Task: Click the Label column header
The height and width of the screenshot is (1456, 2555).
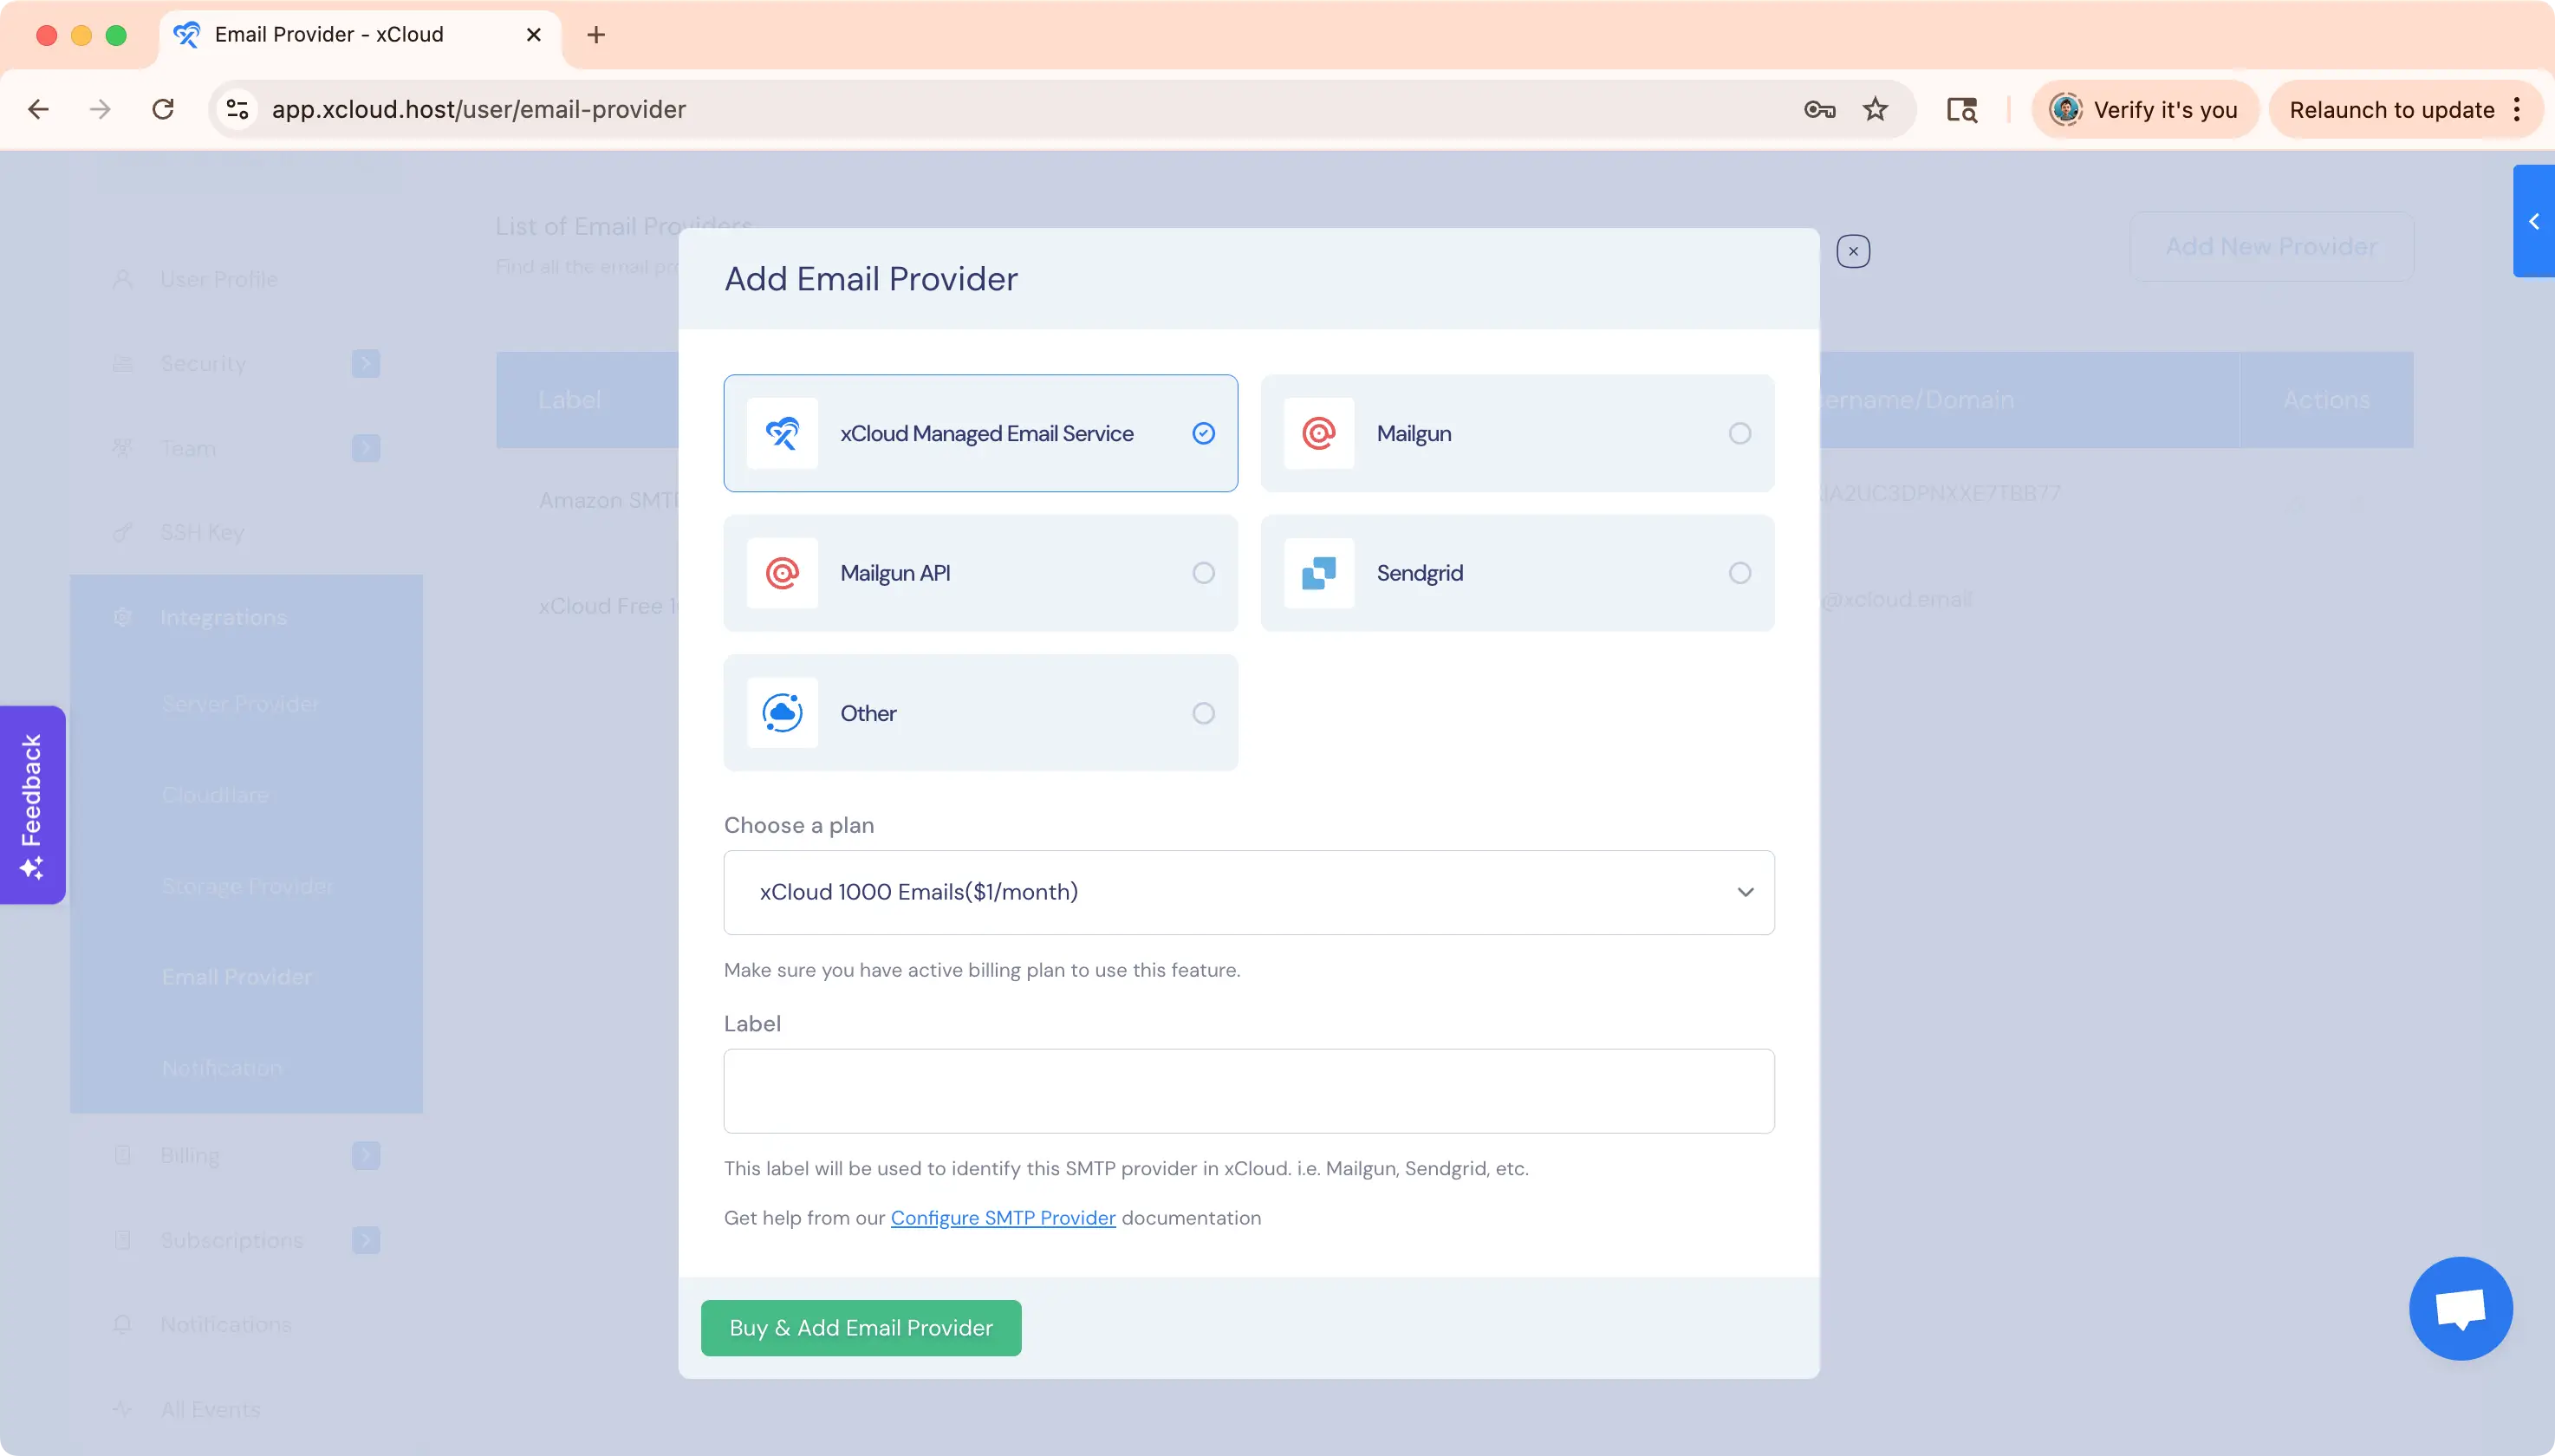Action: tap(569, 400)
